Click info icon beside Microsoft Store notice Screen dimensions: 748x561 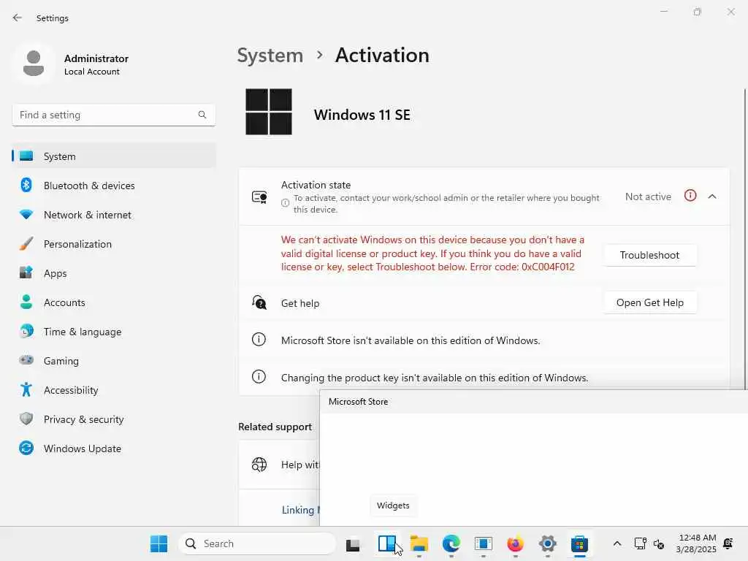pyautogui.click(x=259, y=339)
